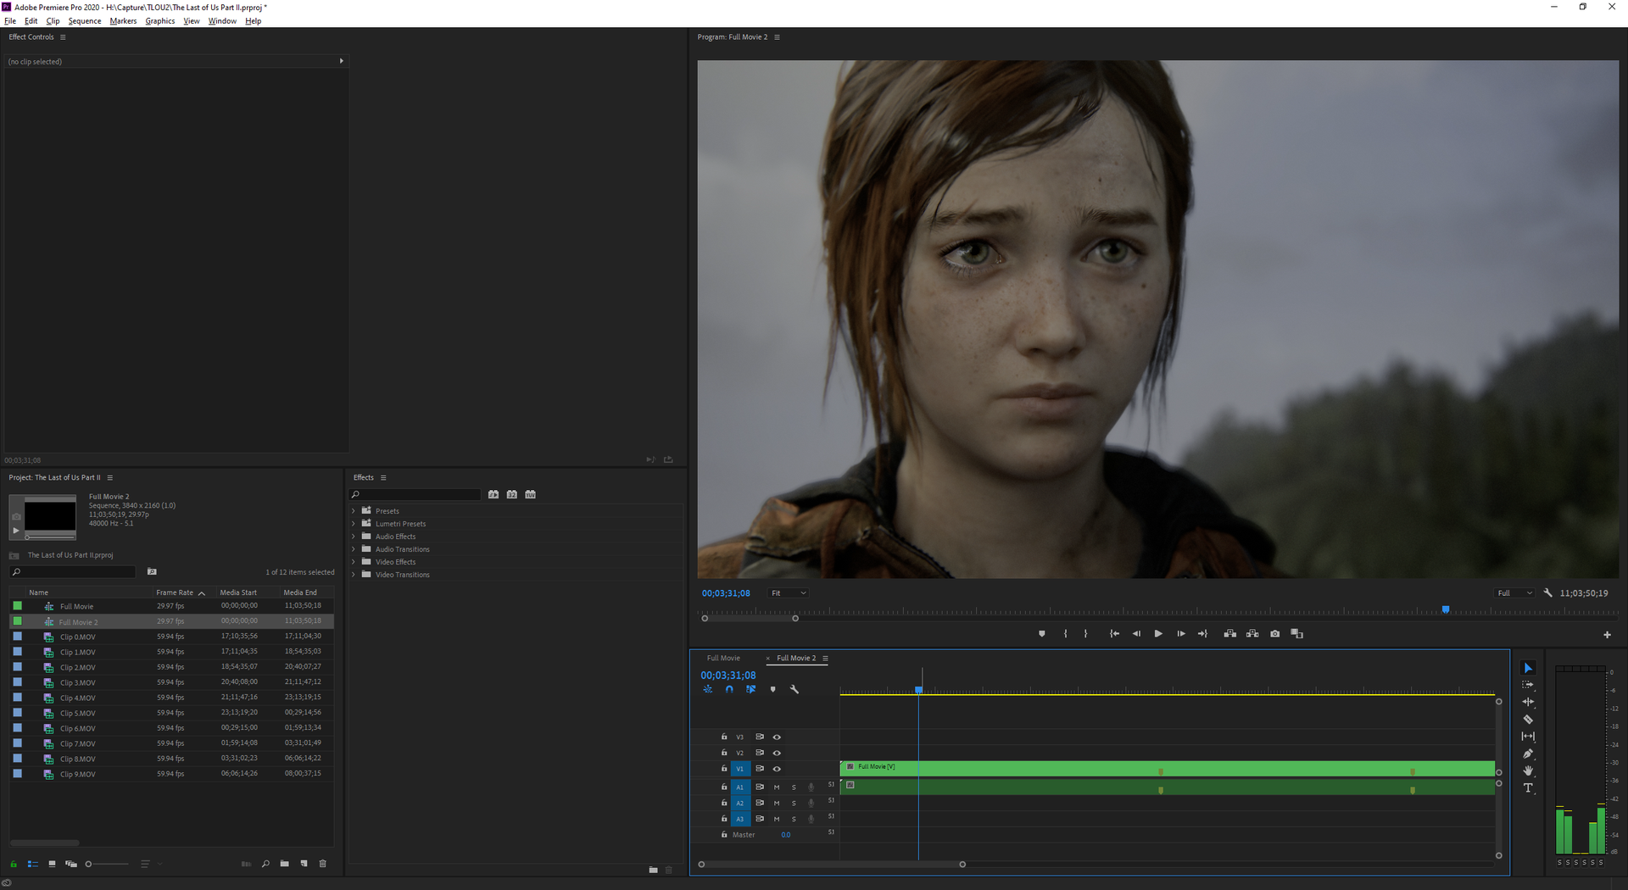Switch to the Full Movie timeline tab
Screen dimensions: 1628x890
coord(723,659)
